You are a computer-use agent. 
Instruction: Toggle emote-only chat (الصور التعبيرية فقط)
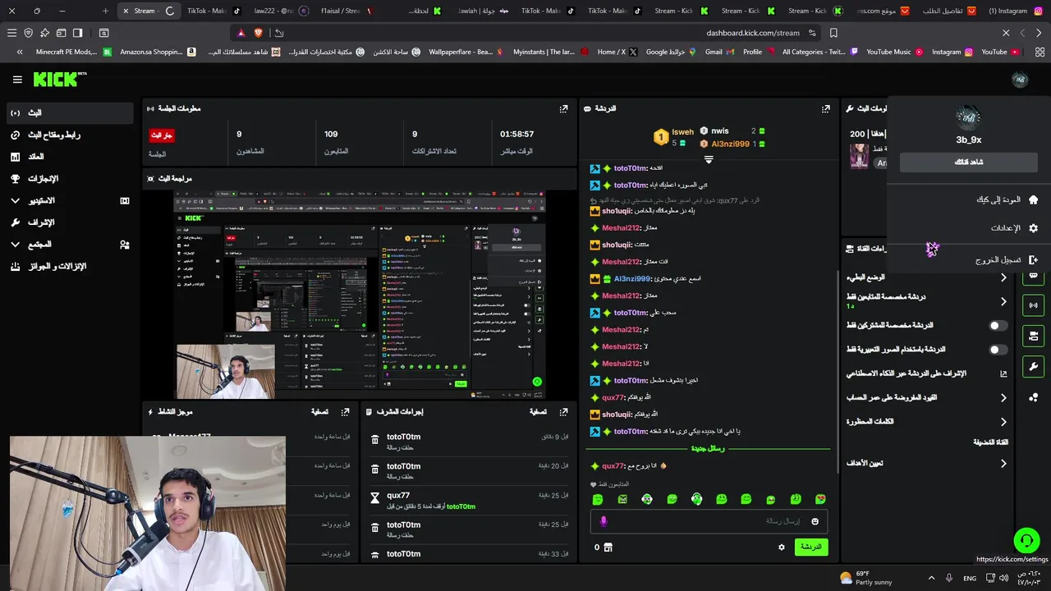(998, 350)
